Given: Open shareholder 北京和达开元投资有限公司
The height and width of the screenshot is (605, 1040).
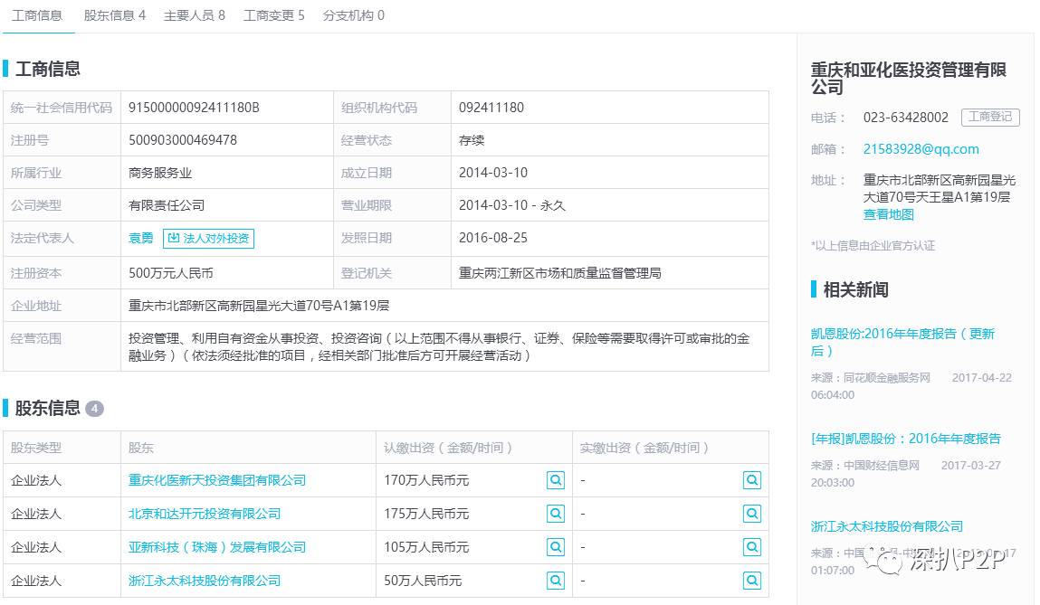Looking at the screenshot, I should tap(205, 514).
